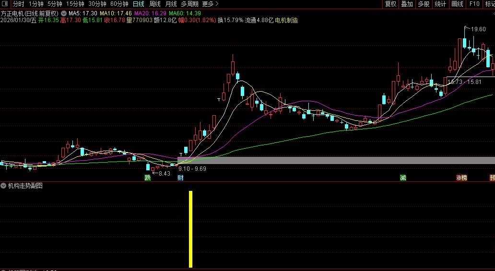Screen dimensions: 495x271
Task: Click the MA5: 17.30 indicator value
Action: (82, 13)
